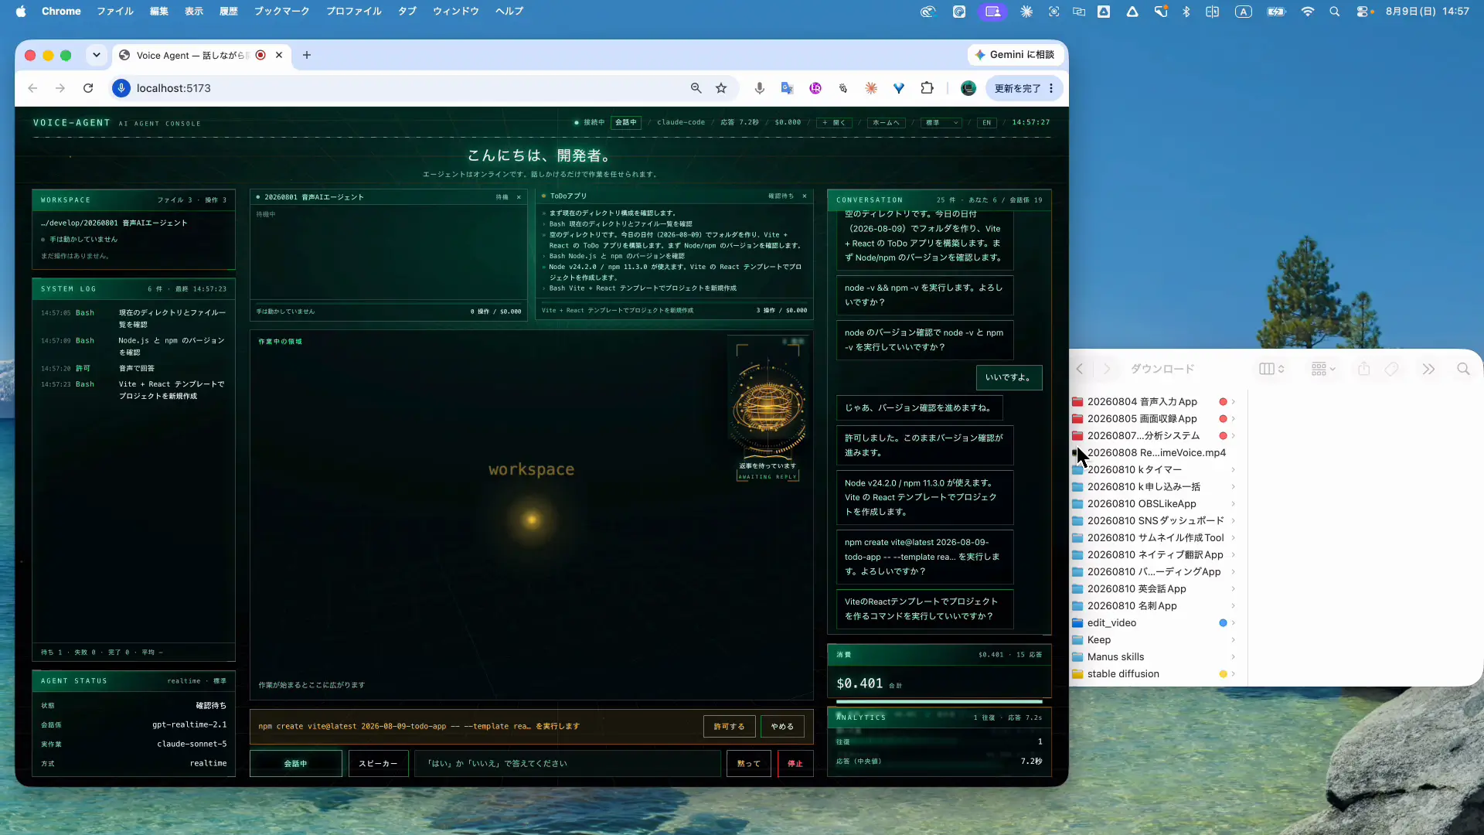The image size is (1484, 835).
Task: Expand 20260810 英会話 App folder
Action: (x=1234, y=588)
